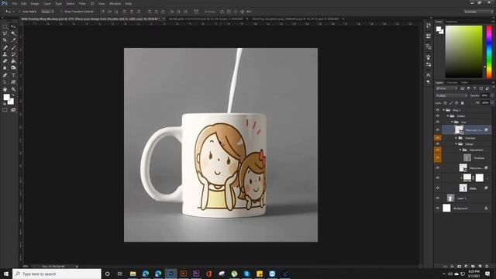Select the Clone Stamp tool
This screenshot has width=496, height=279.
pyautogui.click(x=5, y=54)
